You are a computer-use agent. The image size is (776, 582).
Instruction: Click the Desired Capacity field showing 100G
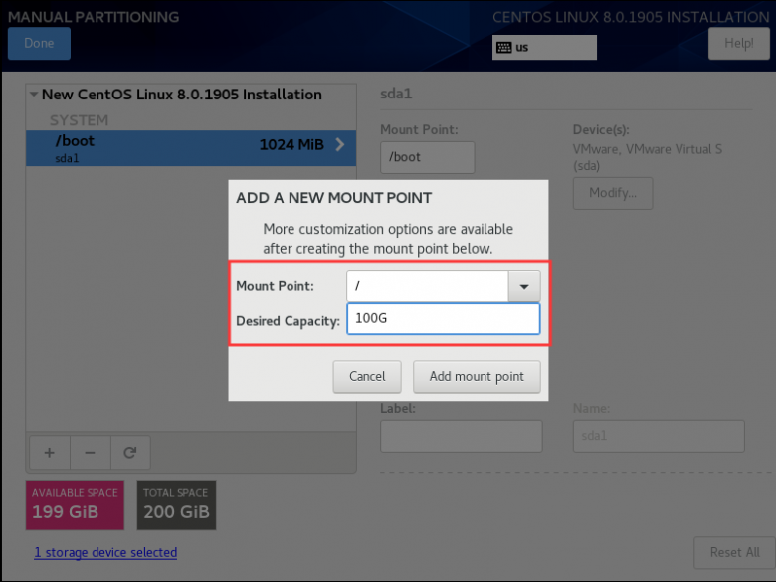click(x=444, y=318)
